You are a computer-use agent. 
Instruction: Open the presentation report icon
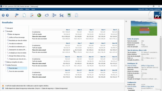pos(76,15)
